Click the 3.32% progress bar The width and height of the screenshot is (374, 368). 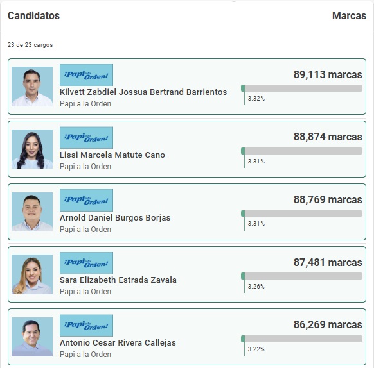point(302,88)
